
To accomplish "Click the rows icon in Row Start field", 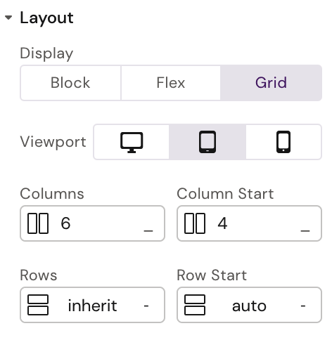I will coord(195,305).
